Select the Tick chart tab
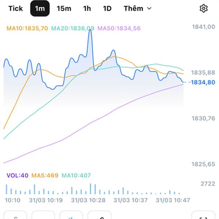The height and width of the screenshot is (219, 219). tap(15, 8)
